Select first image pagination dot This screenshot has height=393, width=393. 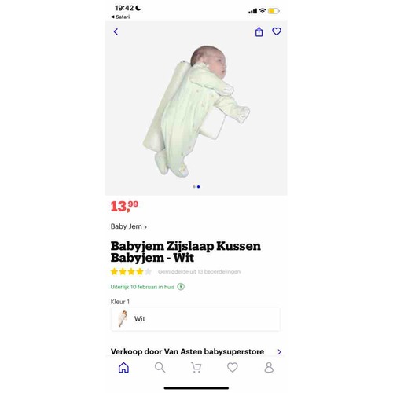pyautogui.click(x=194, y=187)
